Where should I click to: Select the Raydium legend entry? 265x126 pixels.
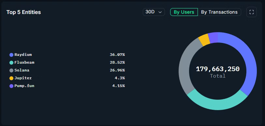[x=67, y=55]
